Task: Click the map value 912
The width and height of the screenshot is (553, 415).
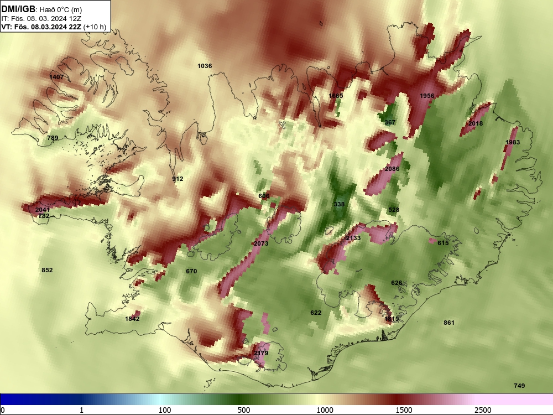Action: [178, 179]
